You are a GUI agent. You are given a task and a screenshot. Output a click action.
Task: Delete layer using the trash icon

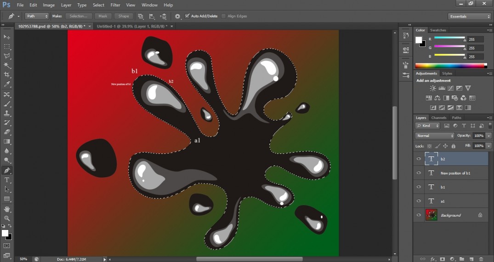click(481, 259)
